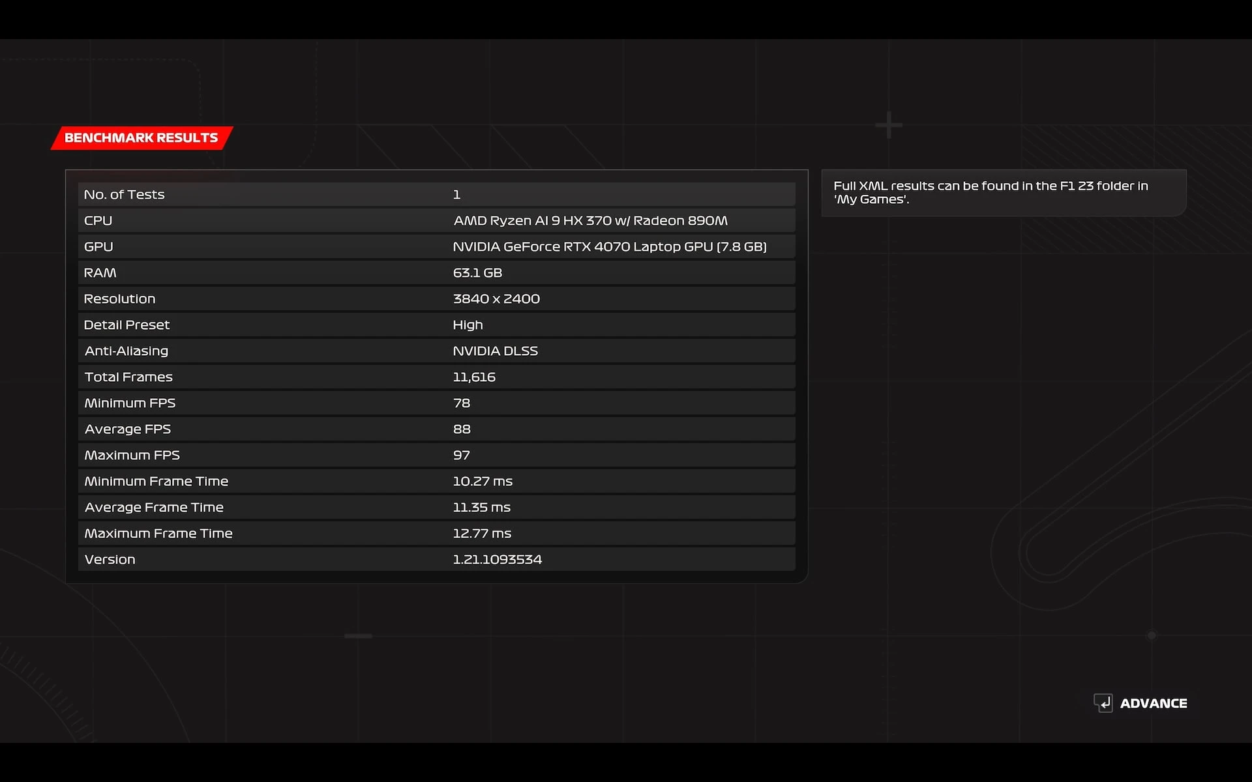
Task: Click the 'Detail Preset' row label
Action: pyautogui.click(x=127, y=325)
